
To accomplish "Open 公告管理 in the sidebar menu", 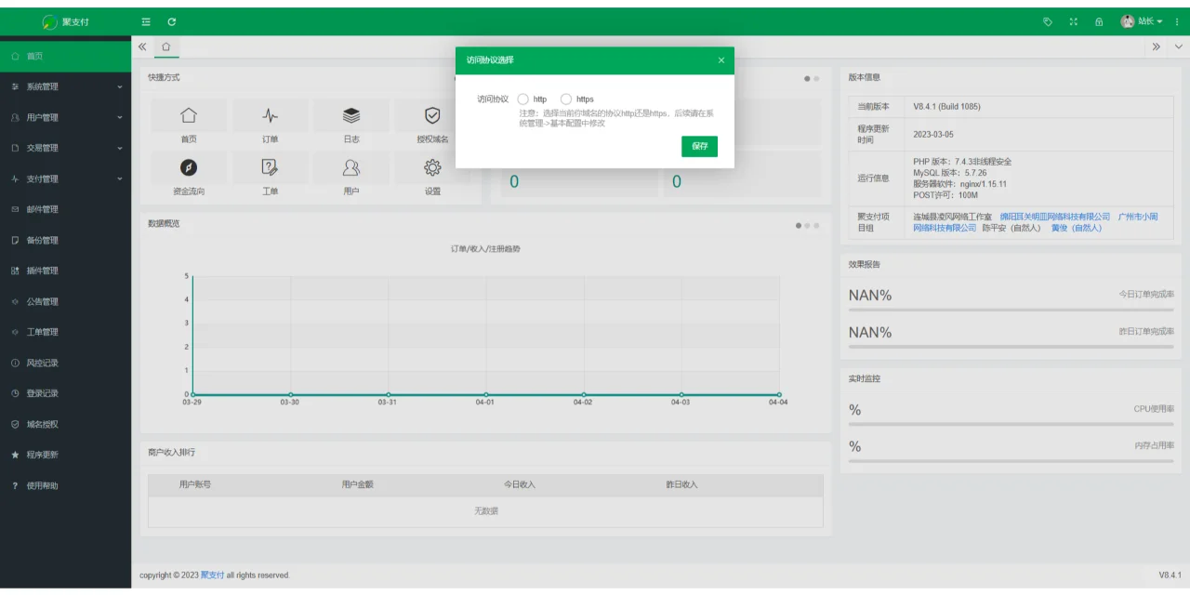I will point(65,301).
